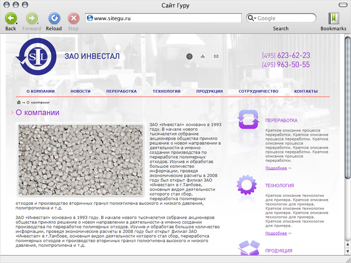Click the Сайт Гуру window title
The height and width of the screenshot is (263, 351).
point(175,5)
